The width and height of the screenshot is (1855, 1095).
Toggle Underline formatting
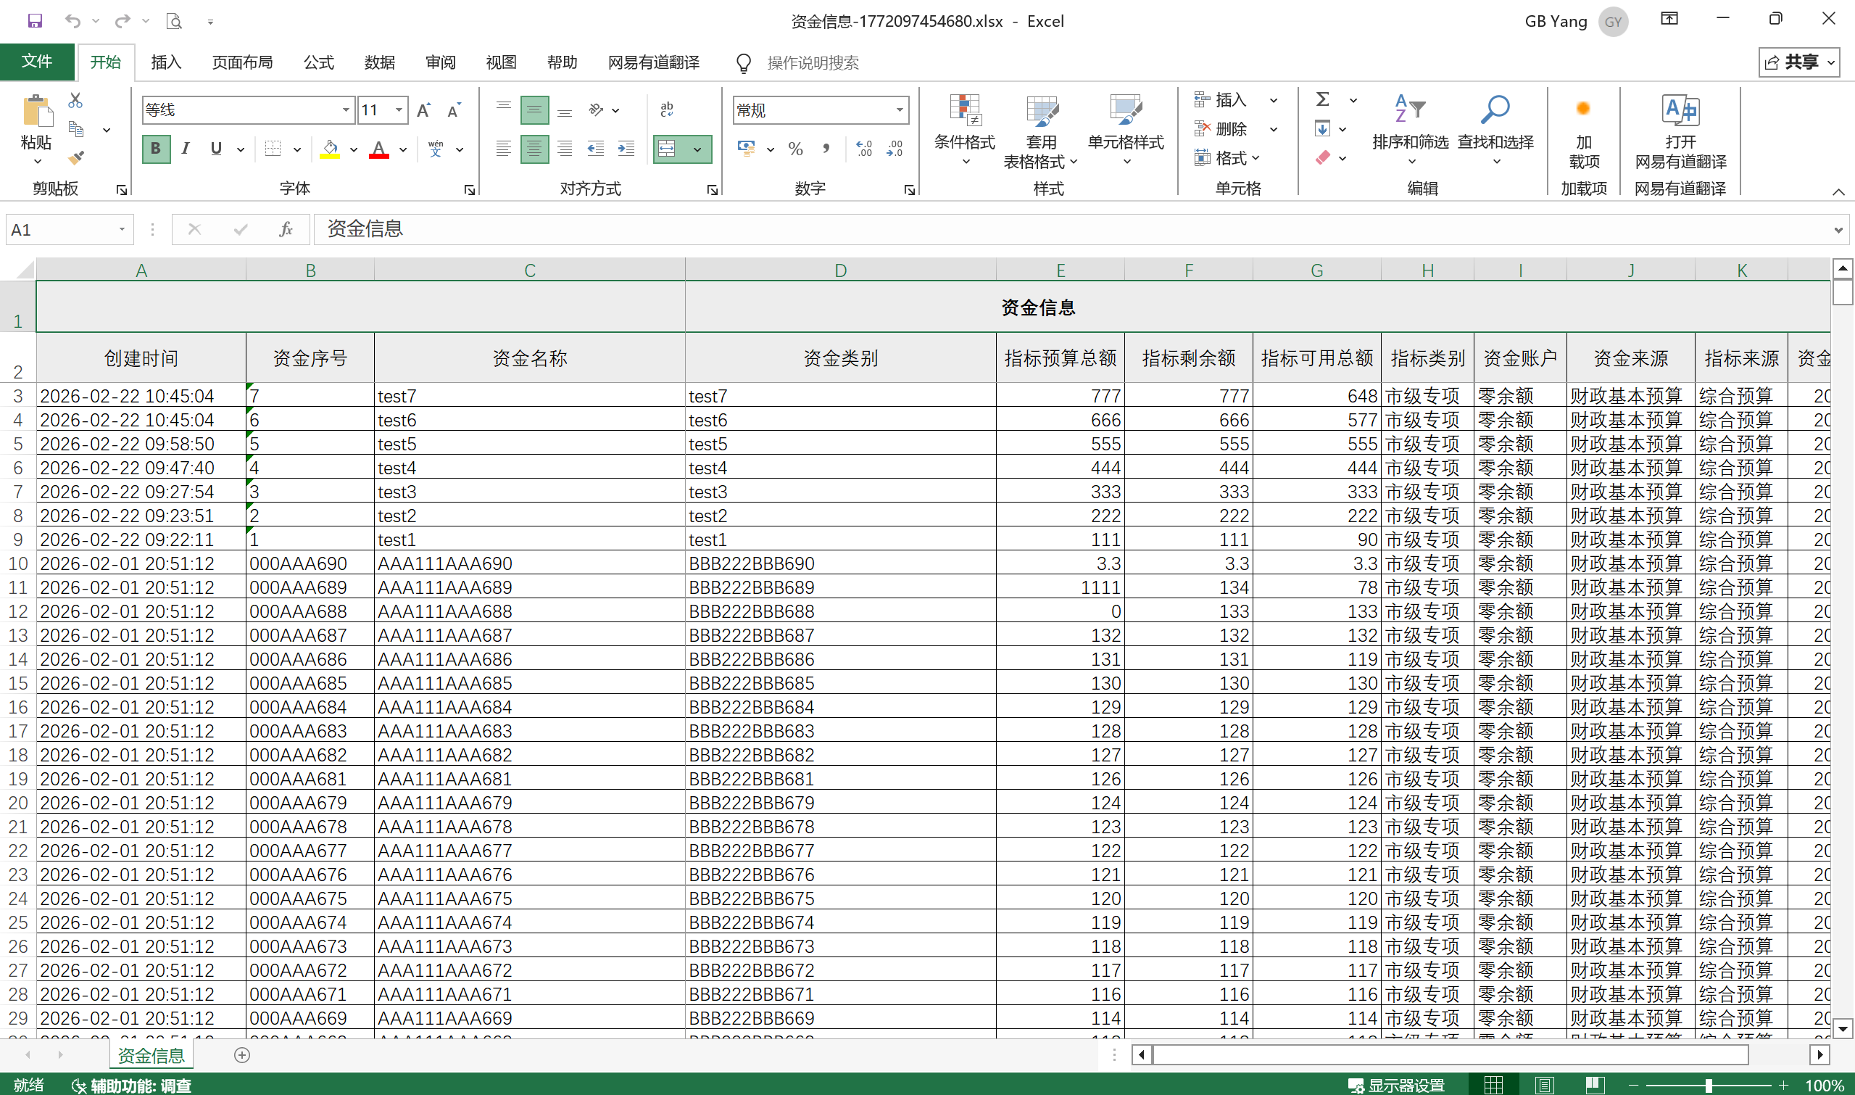(216, 149)
